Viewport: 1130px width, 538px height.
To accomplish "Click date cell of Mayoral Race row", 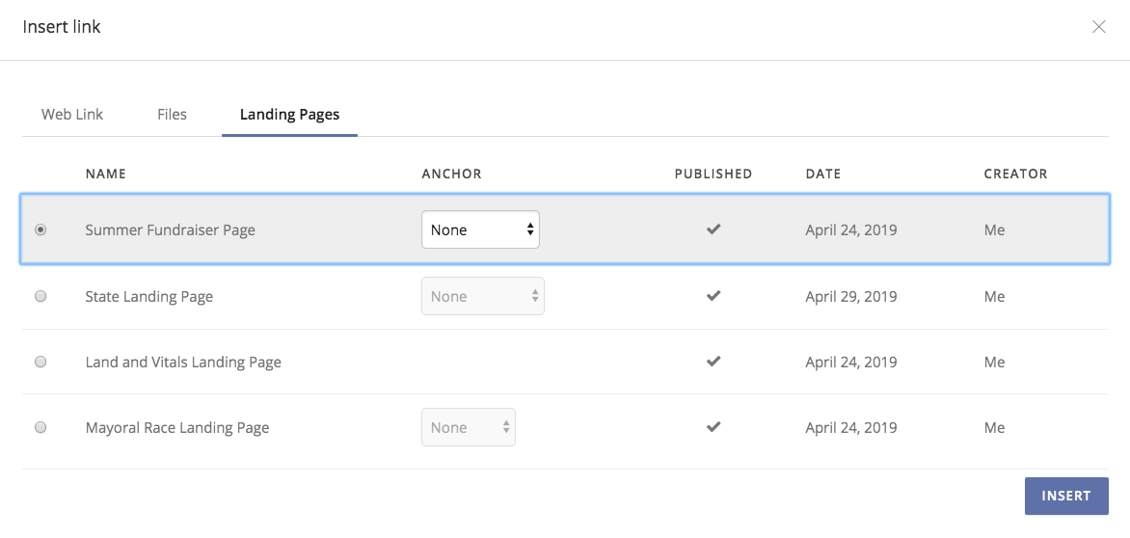I will point(851,428).
